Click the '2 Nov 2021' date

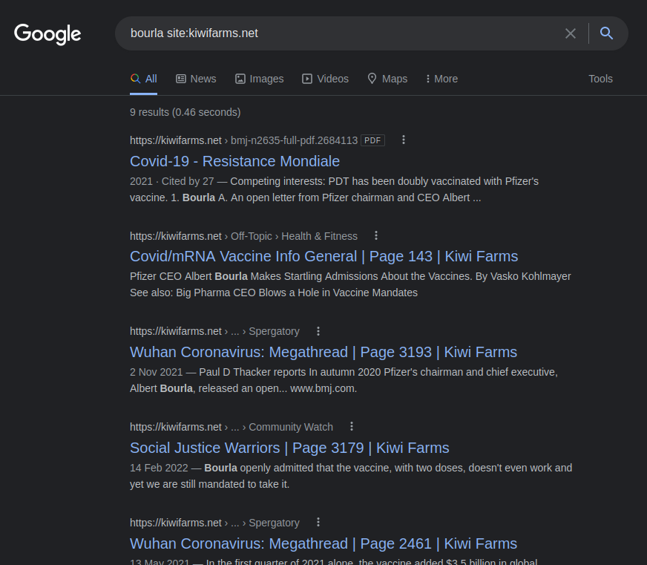tap(157, 372)
